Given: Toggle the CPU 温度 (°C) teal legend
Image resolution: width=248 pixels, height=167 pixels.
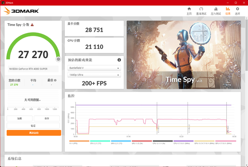Looking at the screenshot, I should [100, 142].
